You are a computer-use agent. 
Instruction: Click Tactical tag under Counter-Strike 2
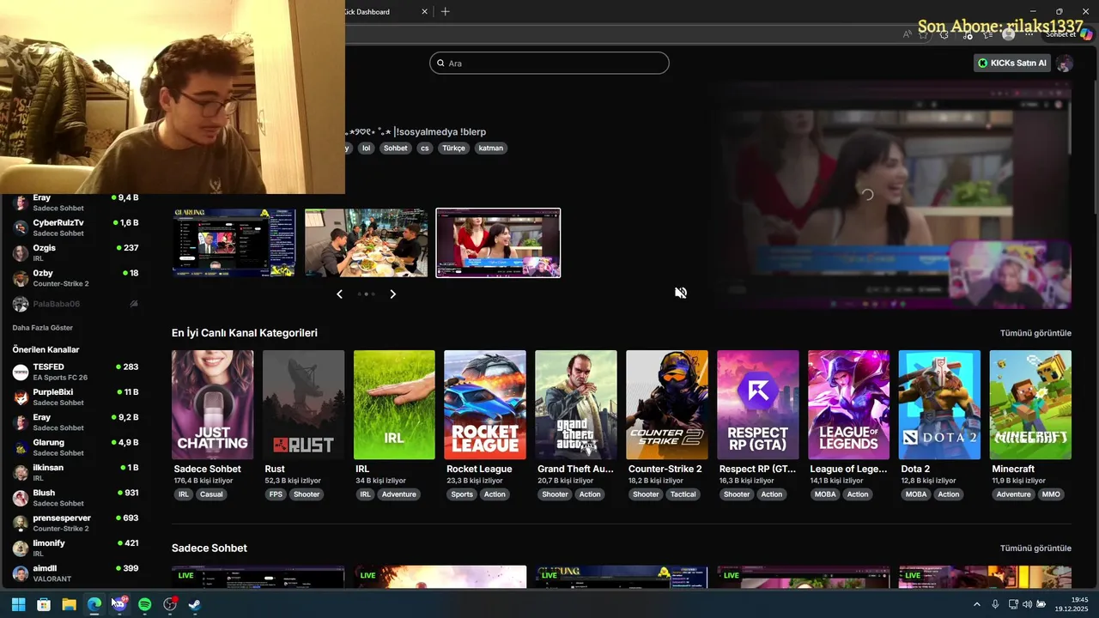point(683,494)
